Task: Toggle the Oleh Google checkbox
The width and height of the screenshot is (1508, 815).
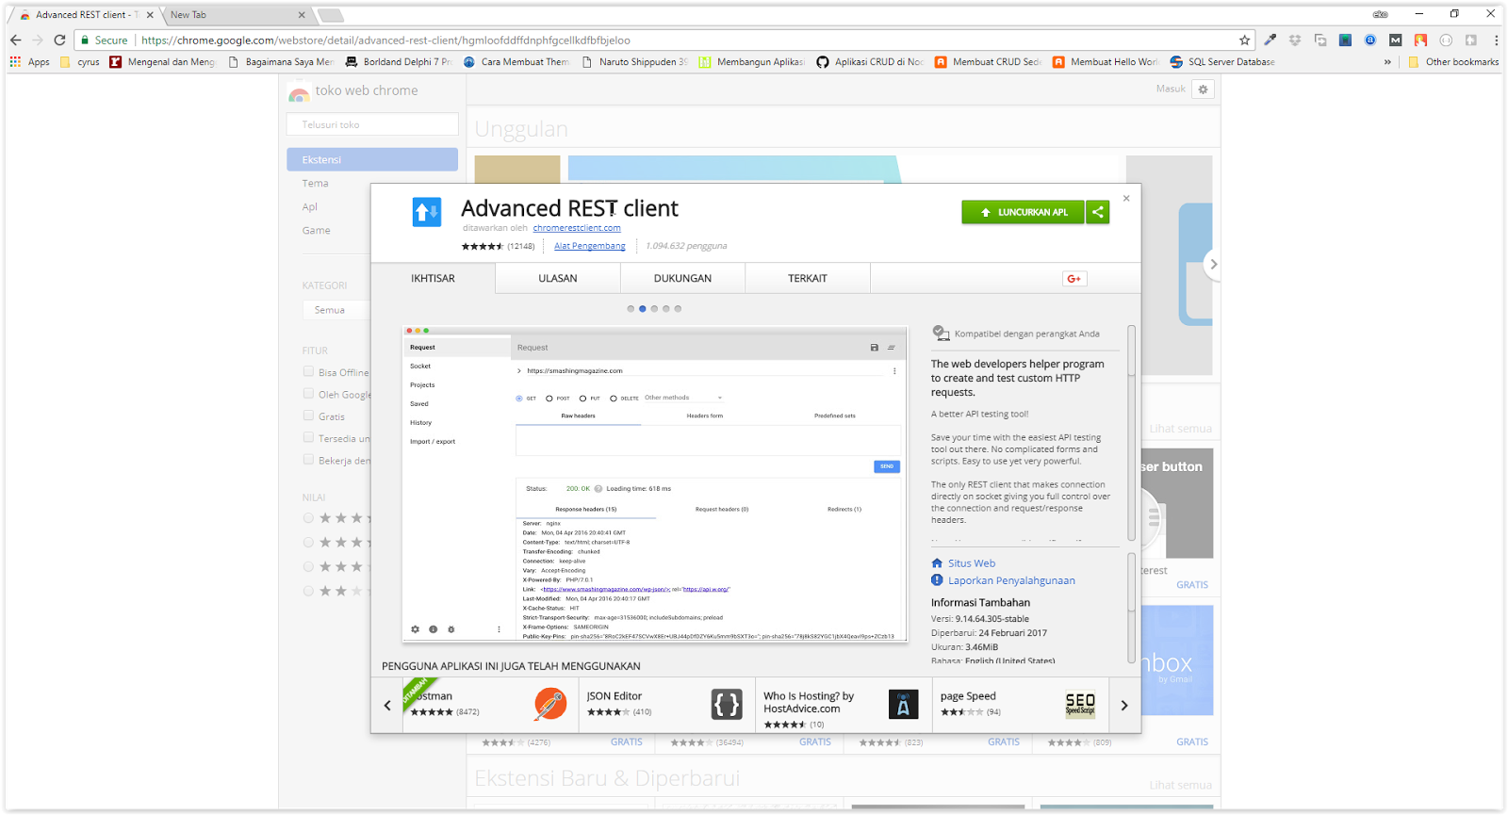Action: (308, 394)
